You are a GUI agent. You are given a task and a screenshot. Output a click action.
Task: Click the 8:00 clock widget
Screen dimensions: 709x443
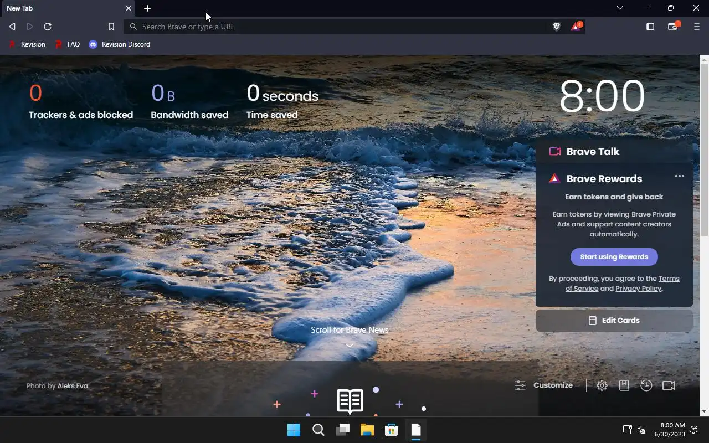(602, 96)
